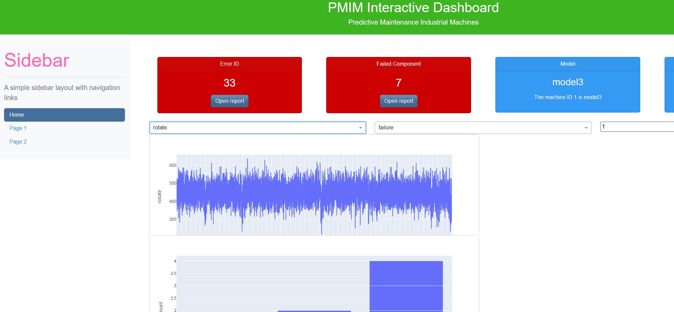
Task: Click the pink Sidebar heading
Action: (37, 61)
